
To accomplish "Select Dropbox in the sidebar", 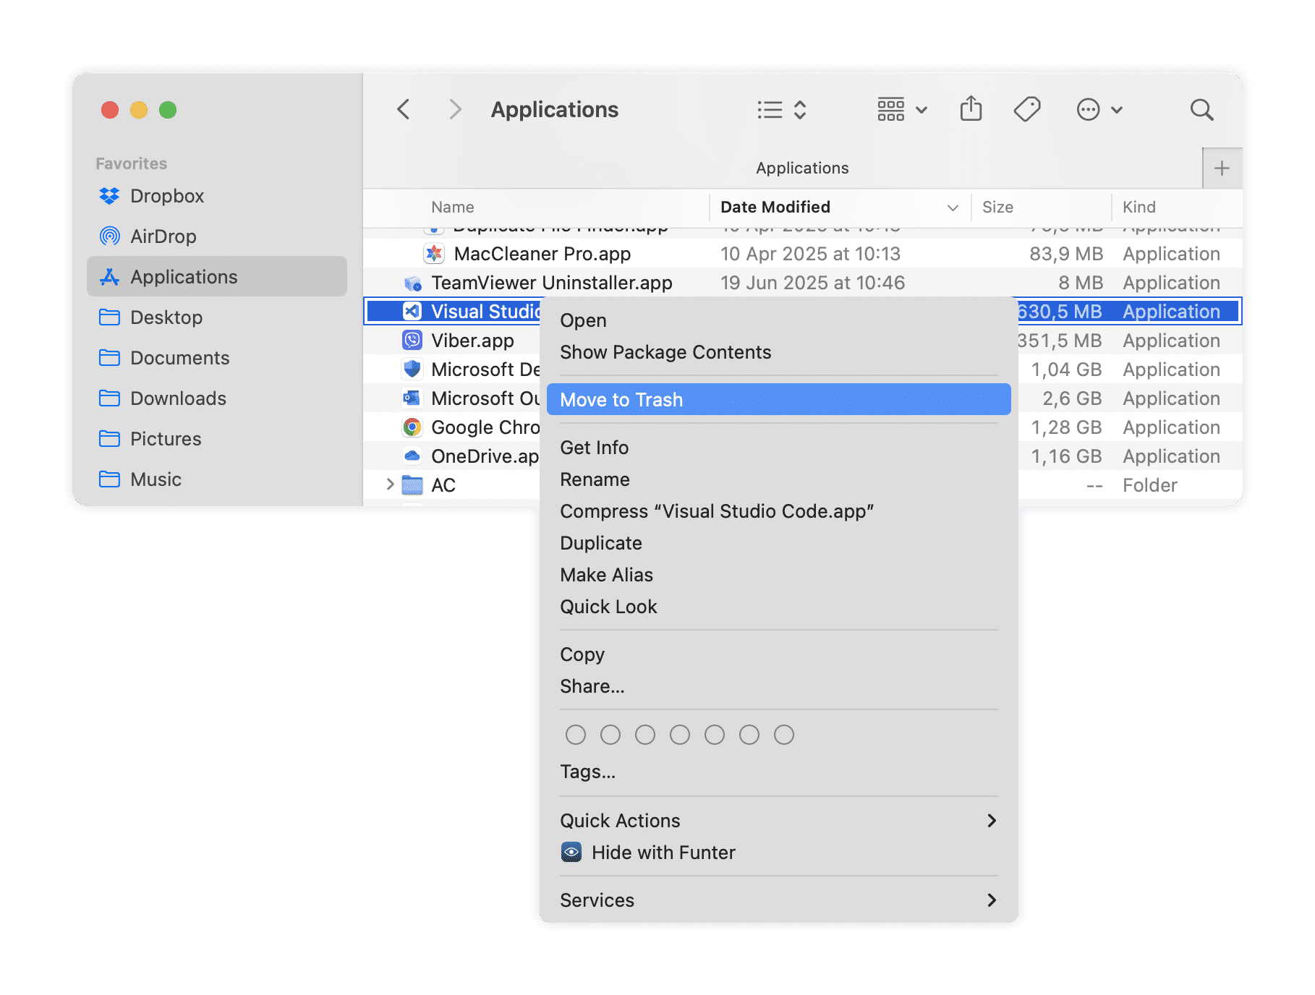I will 168,196.
